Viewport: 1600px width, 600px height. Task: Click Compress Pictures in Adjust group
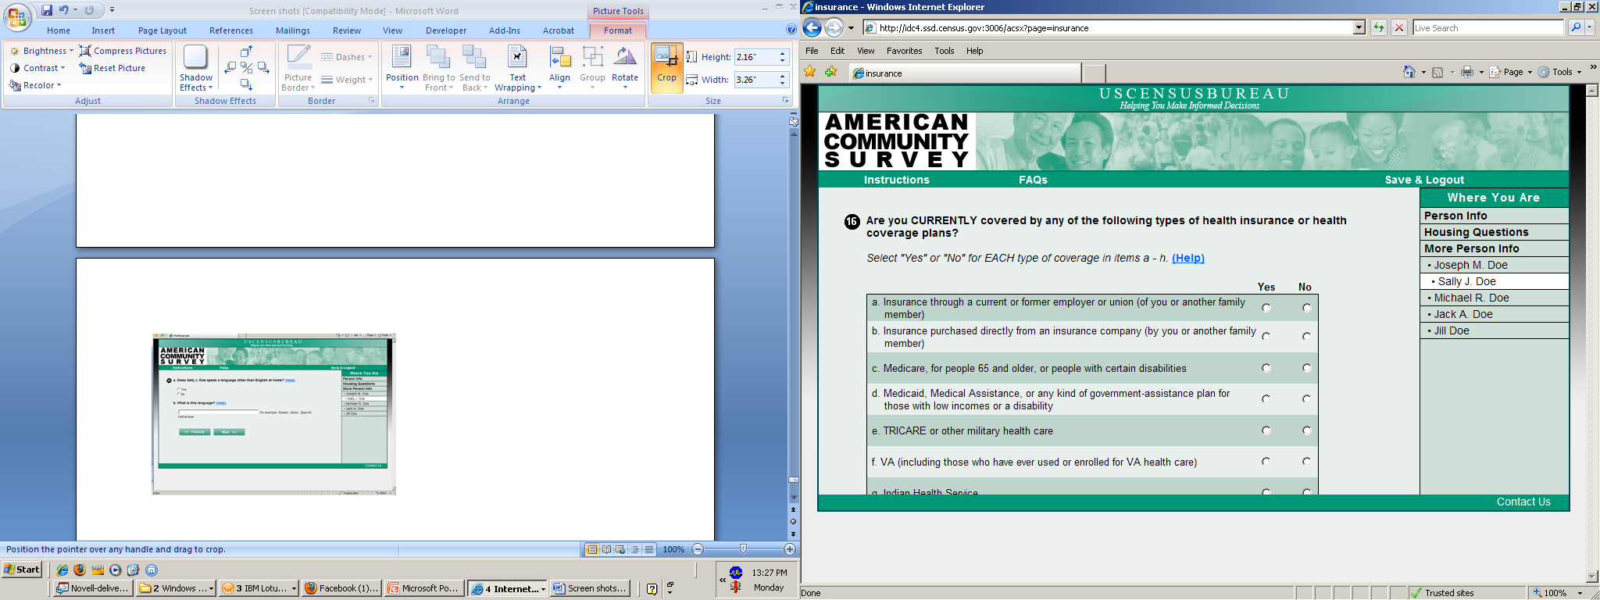(123, 51)
